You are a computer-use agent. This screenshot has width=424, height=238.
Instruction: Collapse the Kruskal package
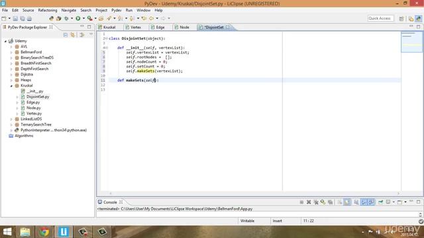pos(11,86)
